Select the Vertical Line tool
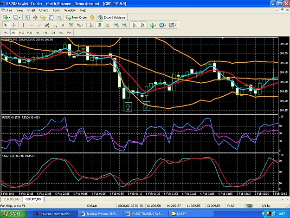The height and width of the screenshot is (218, 290). 23,25
